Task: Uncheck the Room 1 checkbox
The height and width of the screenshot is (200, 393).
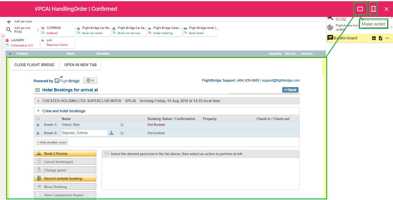Action: pos(38,125)
